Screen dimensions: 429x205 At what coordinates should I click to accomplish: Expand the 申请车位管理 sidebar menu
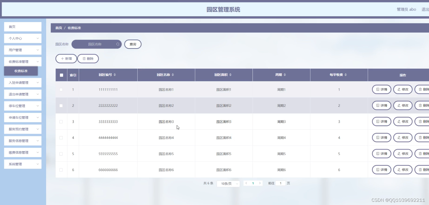pos(23,118)
